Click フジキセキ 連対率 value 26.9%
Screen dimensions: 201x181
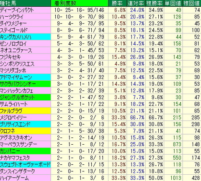(137, 57)
